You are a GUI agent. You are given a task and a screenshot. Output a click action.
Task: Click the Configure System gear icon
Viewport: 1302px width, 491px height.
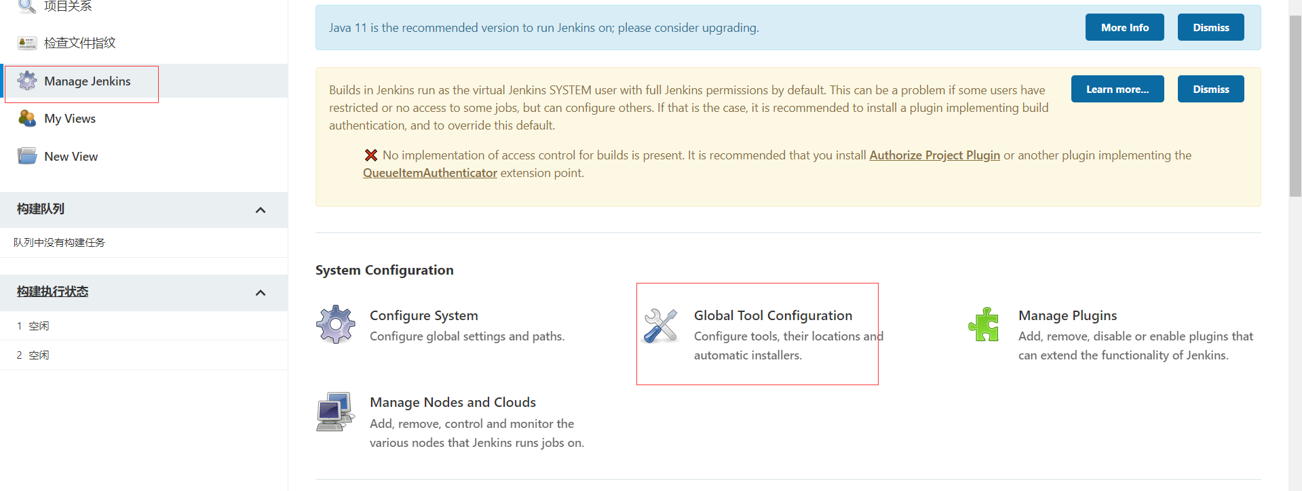point(335,325)
